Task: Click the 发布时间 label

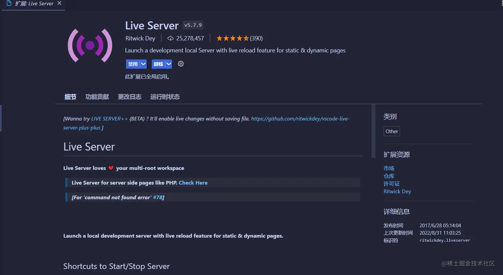Action: pos(393,226)
